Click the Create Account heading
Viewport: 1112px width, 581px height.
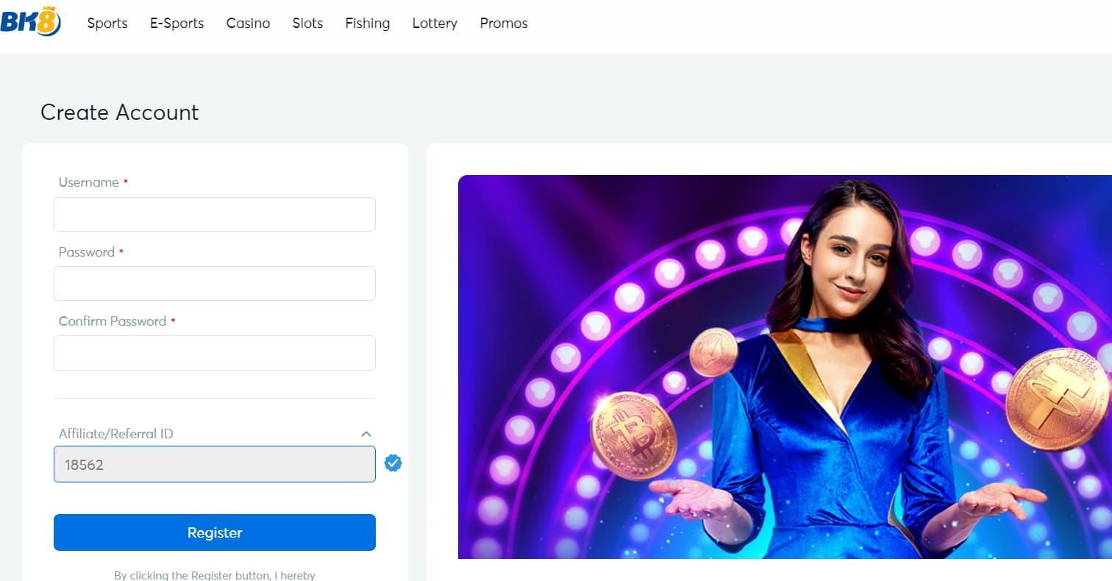tap(120, 112)
